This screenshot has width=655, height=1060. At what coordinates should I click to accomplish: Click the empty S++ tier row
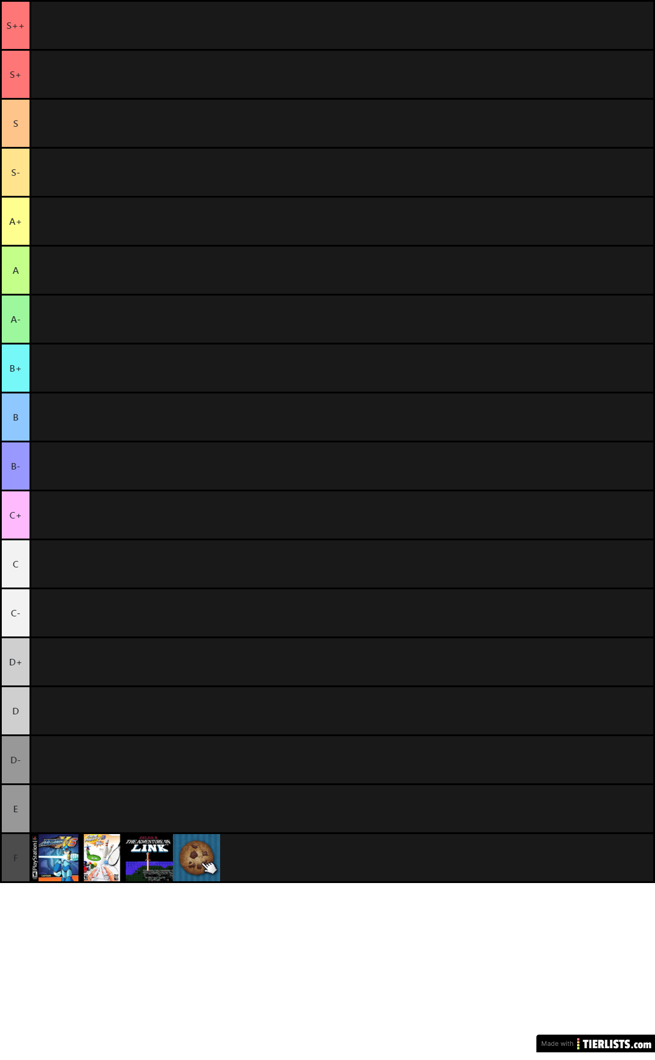342,25
